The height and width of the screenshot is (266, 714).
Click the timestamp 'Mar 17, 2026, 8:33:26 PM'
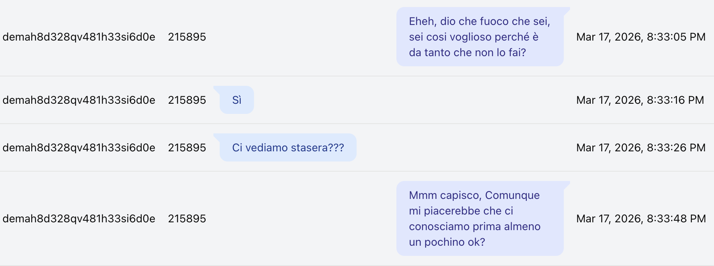[641, 148]
